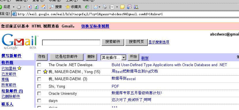
Task: Open the 已发邮件 (Sent mail) folder
Action: 9,74
